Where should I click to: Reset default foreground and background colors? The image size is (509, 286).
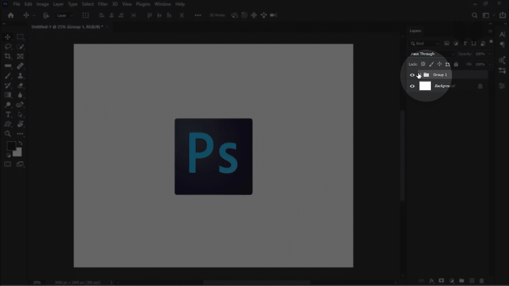pos(8,155)
